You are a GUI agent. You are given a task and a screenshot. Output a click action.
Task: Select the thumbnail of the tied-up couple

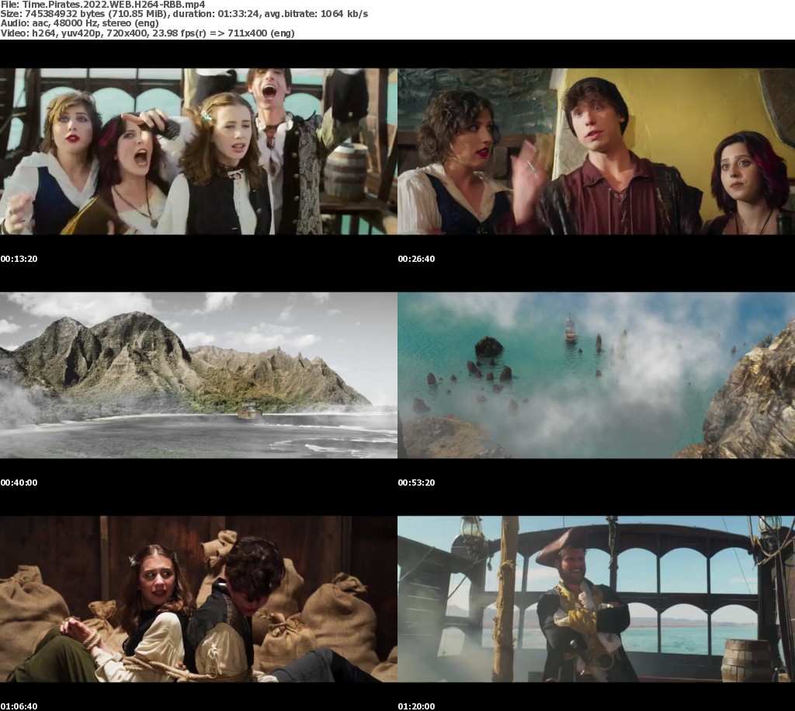(x=199, y=598)
